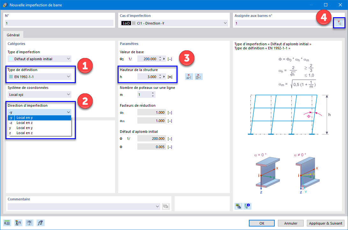The image size is (348, 230).
Task: Click the Type d'imperfection light blue swatch
Action: point(11,59)
